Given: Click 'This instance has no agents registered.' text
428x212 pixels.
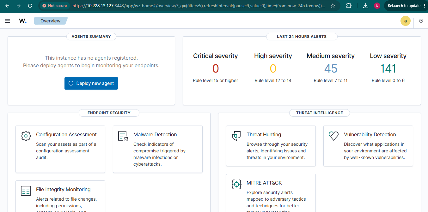Looking at the screenshot, I should pyautogui.click(x=91, y=58).
